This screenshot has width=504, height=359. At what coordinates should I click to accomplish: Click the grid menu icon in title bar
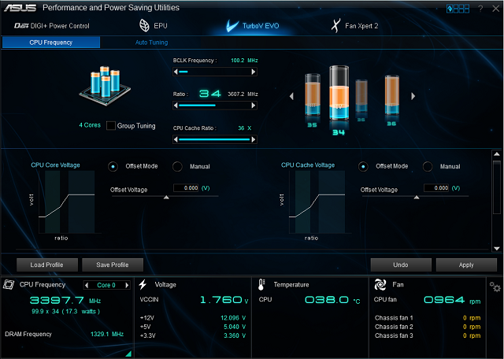point(457,8)
